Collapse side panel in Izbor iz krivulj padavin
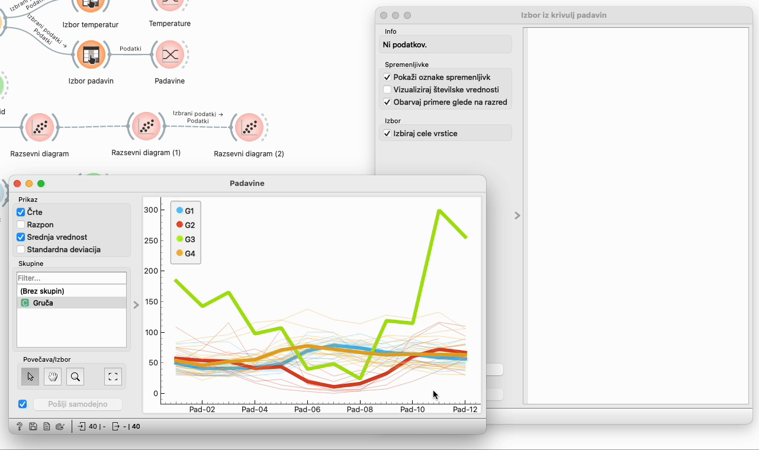This screenshot has height=450, width=759. pos(517,216)
